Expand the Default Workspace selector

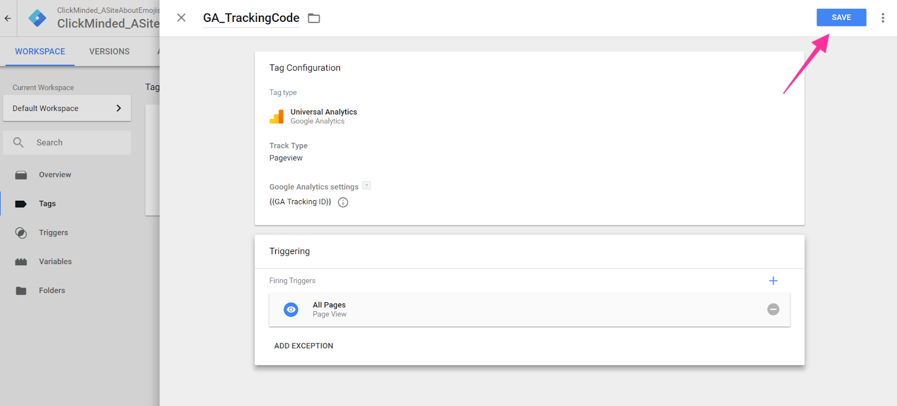tap(67, 108)
